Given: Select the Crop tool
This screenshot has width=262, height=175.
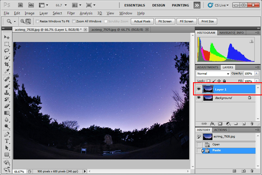Looking at the screenshot, I should tap(7, 64).
